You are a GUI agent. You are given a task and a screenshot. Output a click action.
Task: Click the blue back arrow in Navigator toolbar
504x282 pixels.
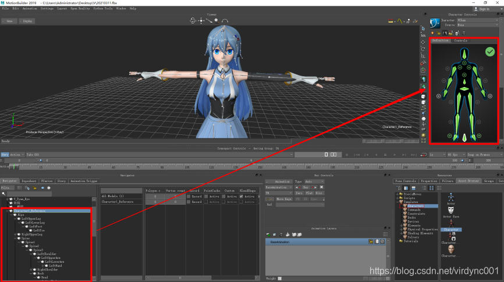[x=42, y=188]
